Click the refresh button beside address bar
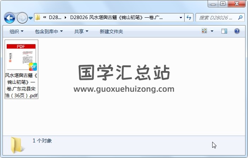This screenshot has width=248, height=158. coord(189,17)
